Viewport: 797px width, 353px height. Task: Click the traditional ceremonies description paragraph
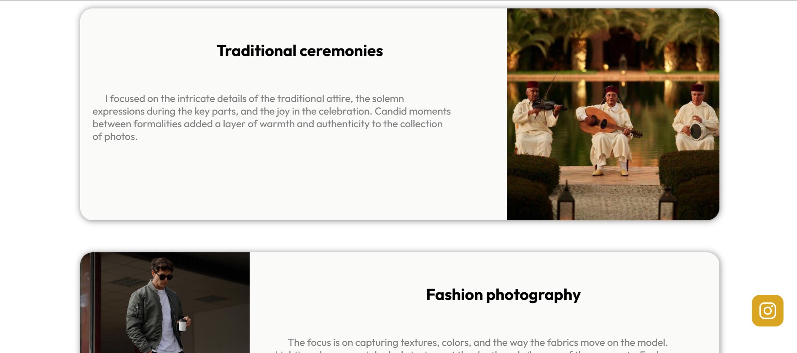[272, 118]
